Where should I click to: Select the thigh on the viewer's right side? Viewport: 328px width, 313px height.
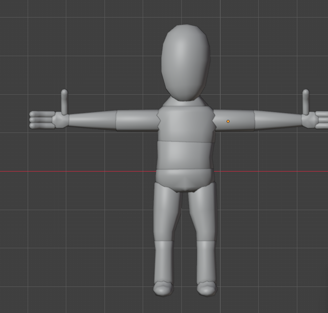click(x=204, y=212)
